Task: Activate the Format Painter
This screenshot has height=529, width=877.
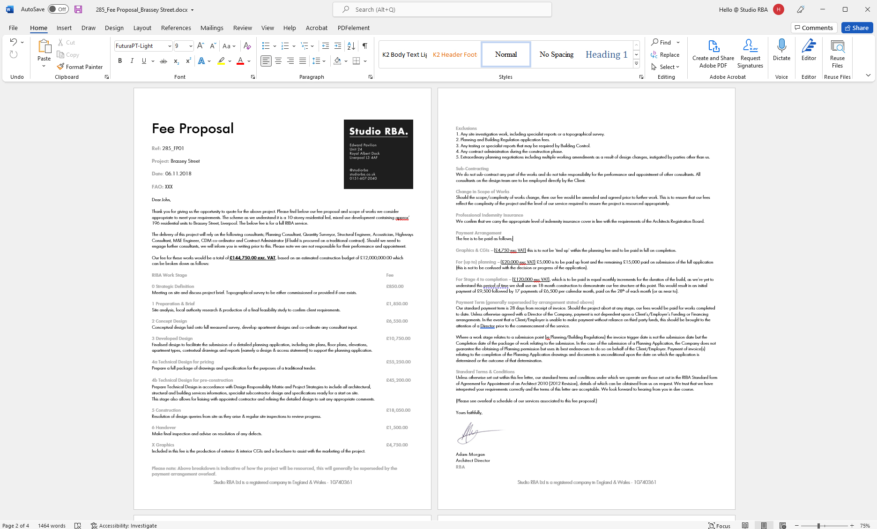Action: (x=80, y=66)
